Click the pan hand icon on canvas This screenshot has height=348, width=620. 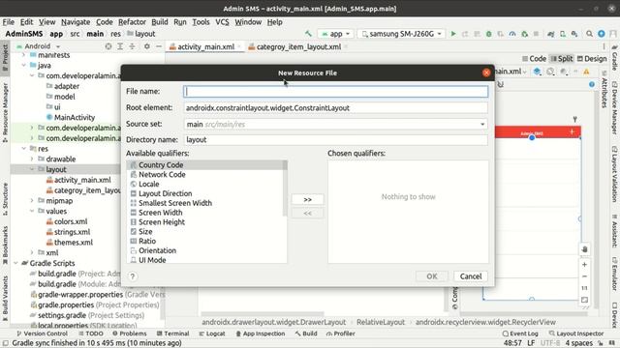(x=584, y=249)
